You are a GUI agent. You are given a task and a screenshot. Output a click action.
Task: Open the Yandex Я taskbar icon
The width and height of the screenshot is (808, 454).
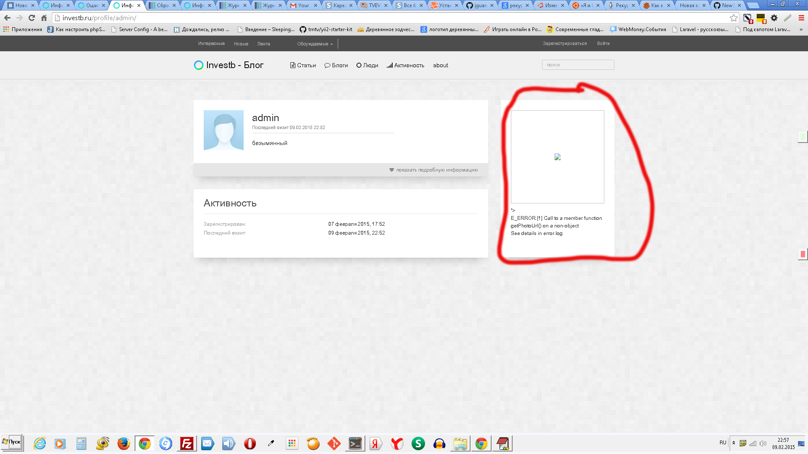click(x=376, y=443)
